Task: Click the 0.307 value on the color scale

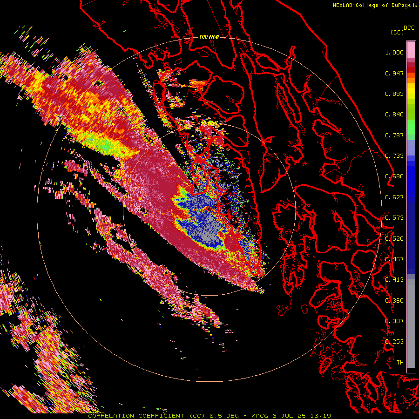Action: [x=394, y=321]
